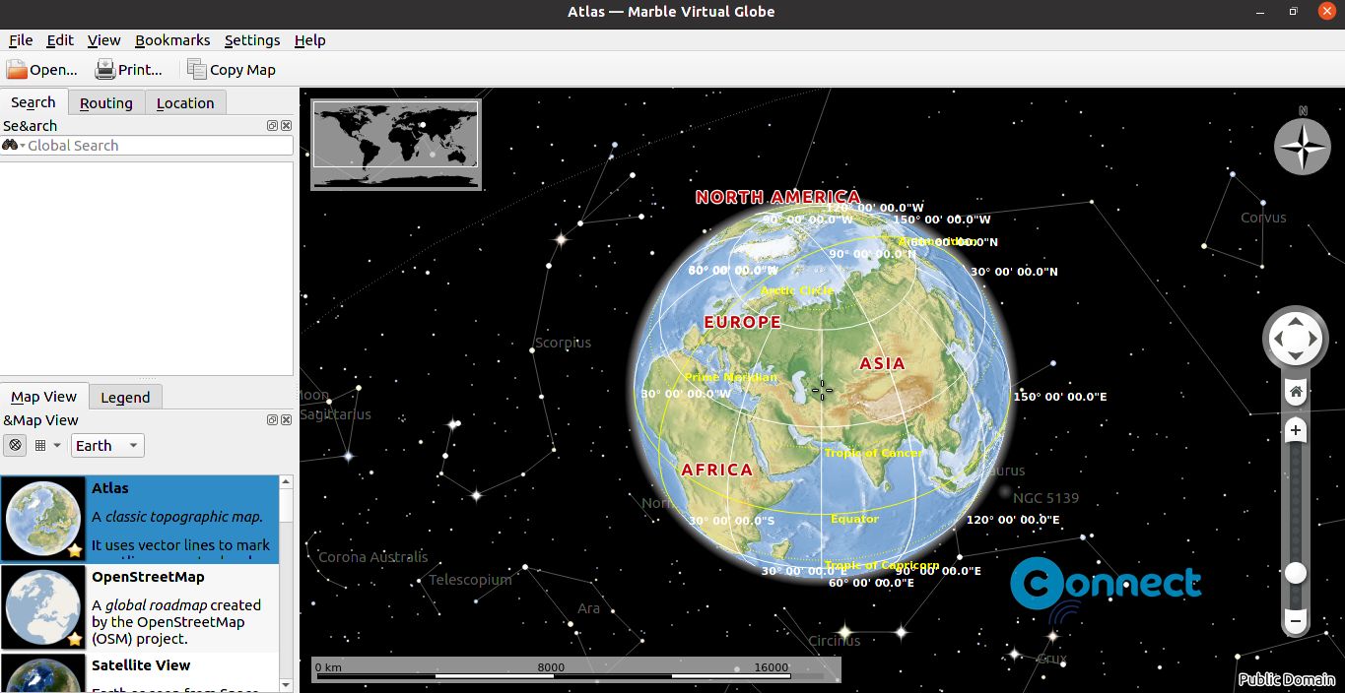
Task: Click the theme list scroll down arrow
Action: [x=287, y=685]
